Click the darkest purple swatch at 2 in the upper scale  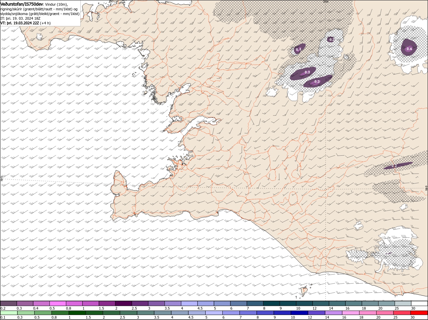point(123,303)
